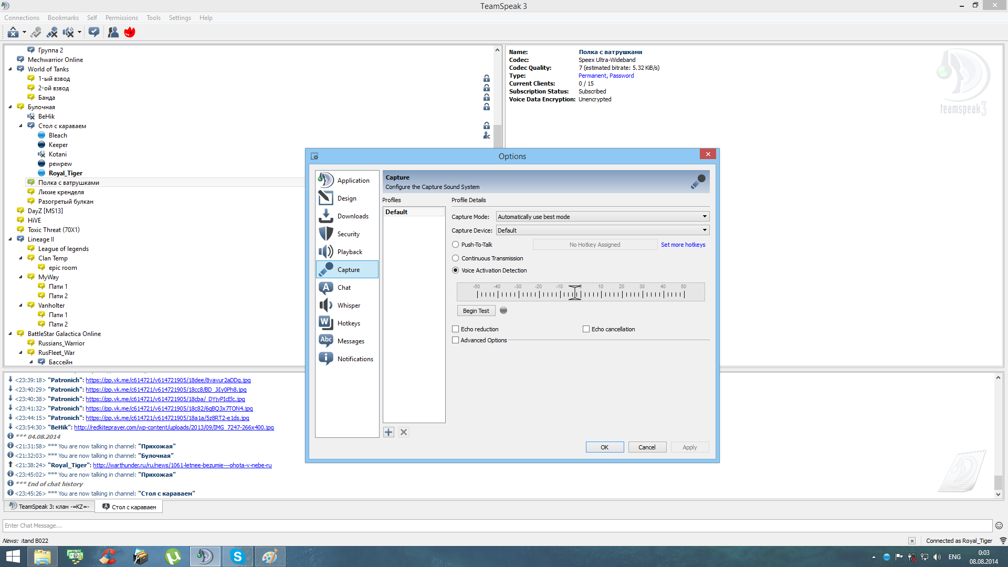Collapse the Стол с караваем channel
The width and height of the screenshot is (1008, 567).
20,126
